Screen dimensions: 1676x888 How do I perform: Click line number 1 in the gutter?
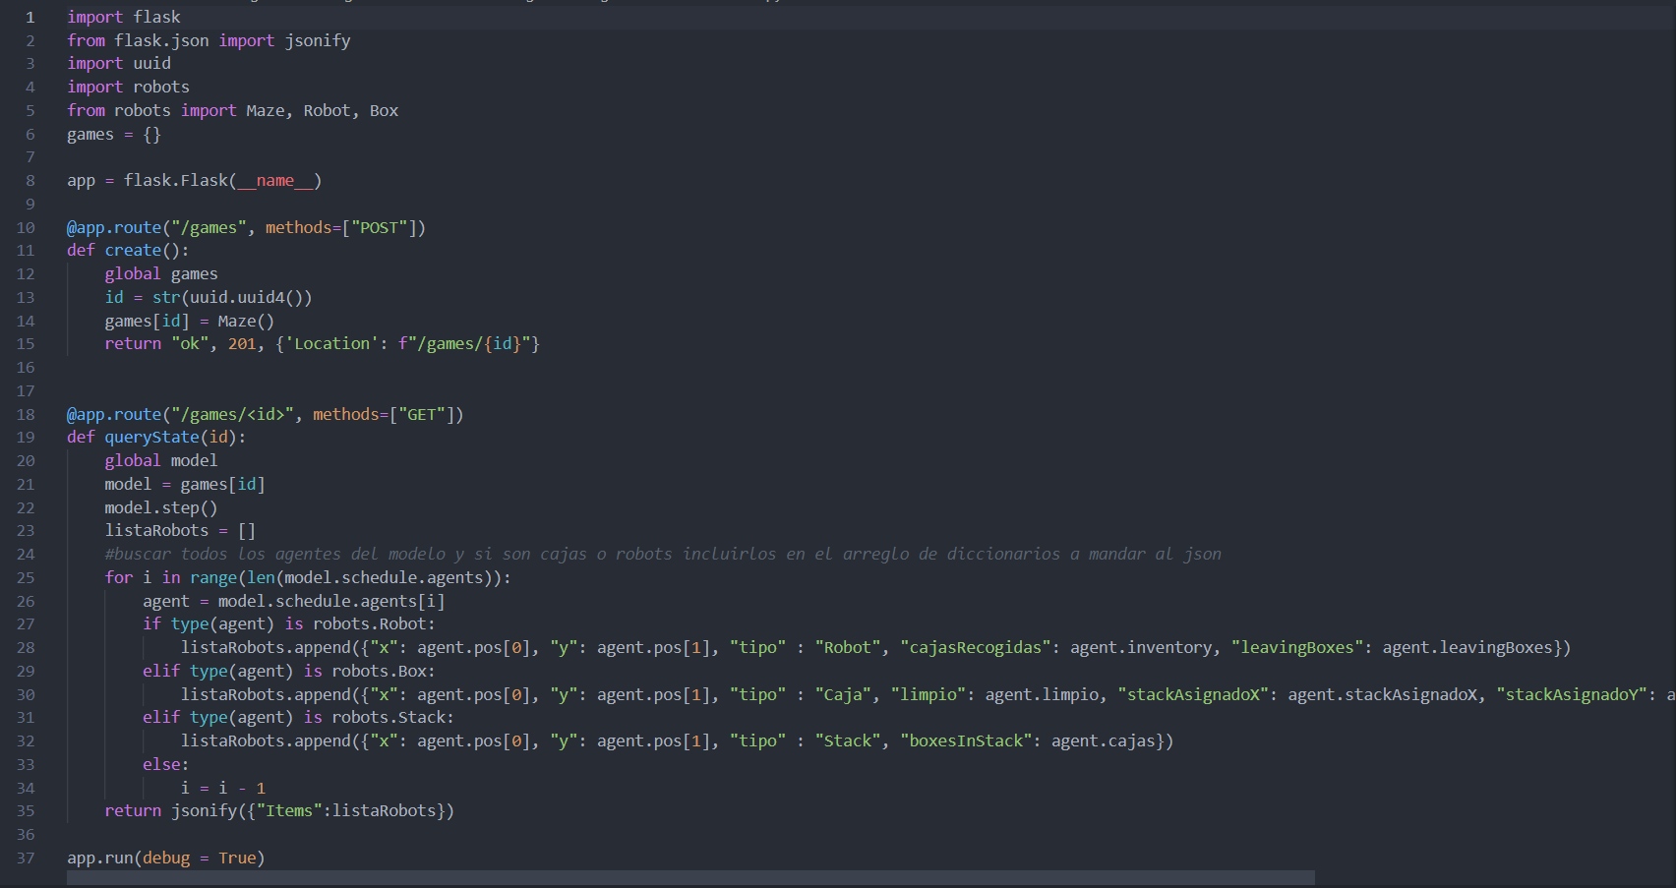pos(30,17)
